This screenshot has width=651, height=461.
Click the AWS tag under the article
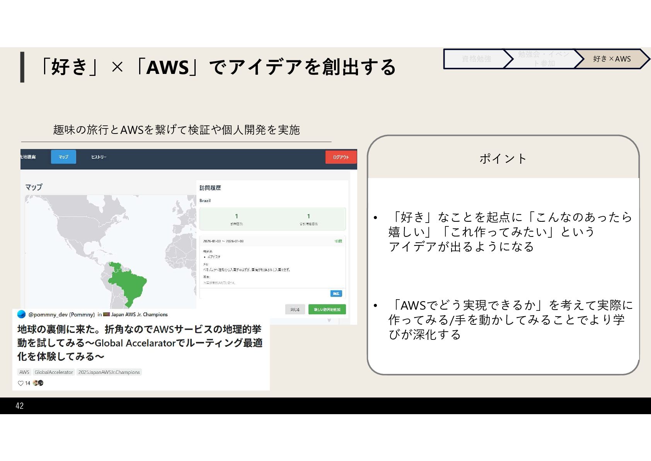[24, 372]
